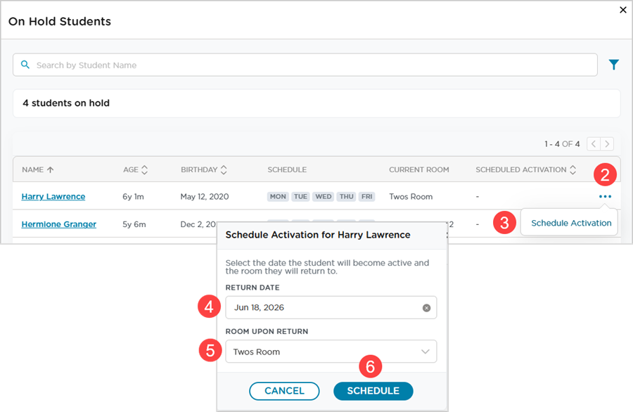This screenshot has width=633, height=412.
Task: Click WED schedule tag for Harry
Action: tap(324, 197)
